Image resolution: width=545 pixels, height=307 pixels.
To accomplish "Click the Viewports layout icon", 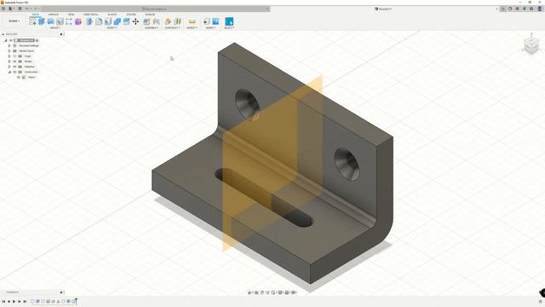I will click(x=294, y=293).
